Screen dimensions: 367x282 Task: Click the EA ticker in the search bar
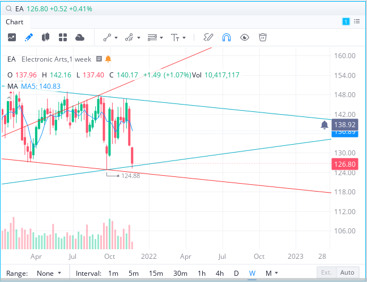pyautogui.click(x=19, y=9)
